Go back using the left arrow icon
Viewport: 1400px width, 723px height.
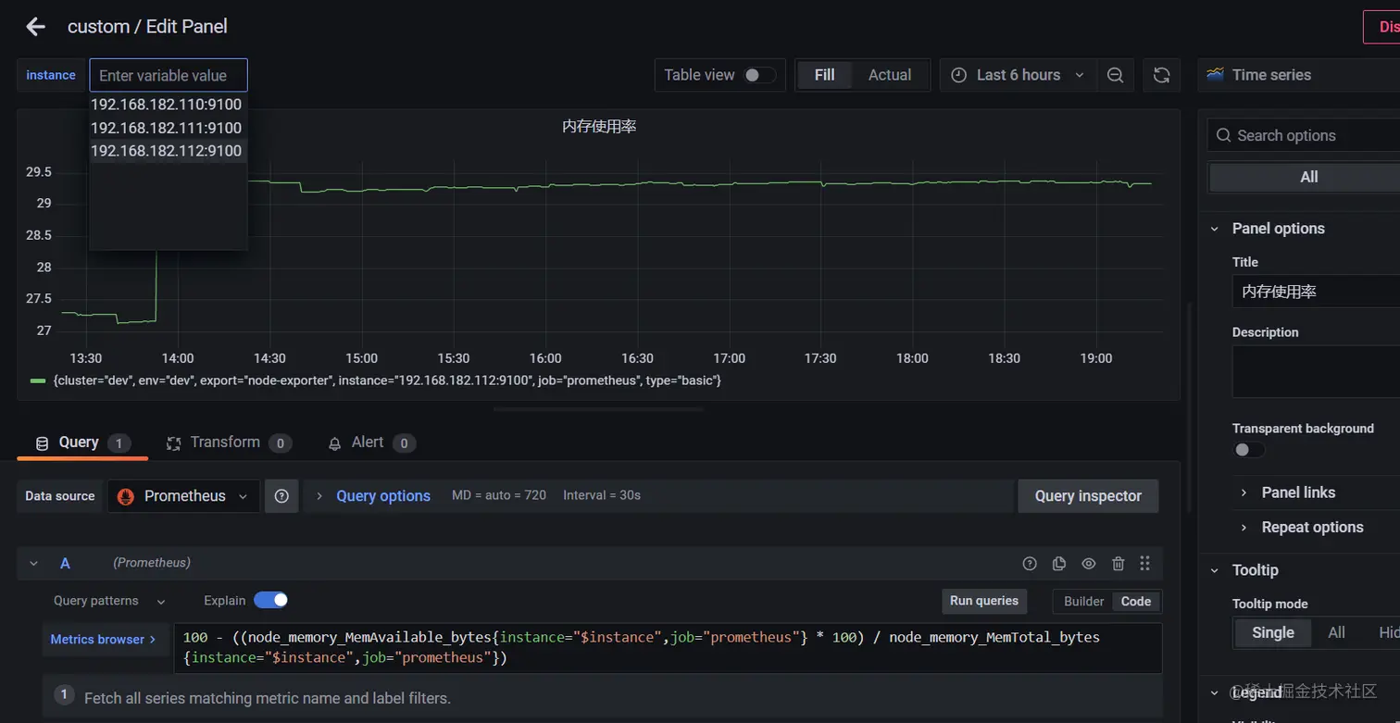click(36, 27)
